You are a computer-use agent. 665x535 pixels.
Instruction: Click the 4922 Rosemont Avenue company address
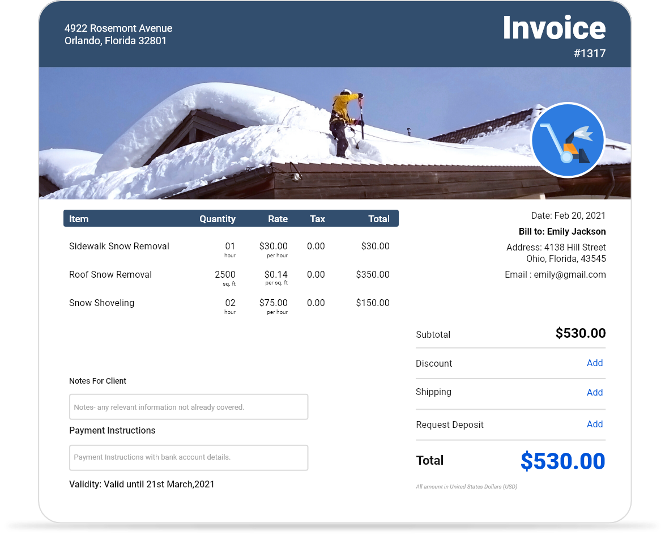(x=118, y=28)
